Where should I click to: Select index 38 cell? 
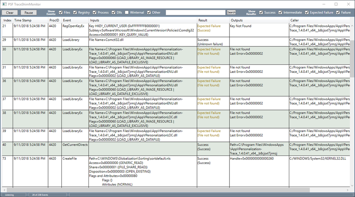tap(7, 119)
